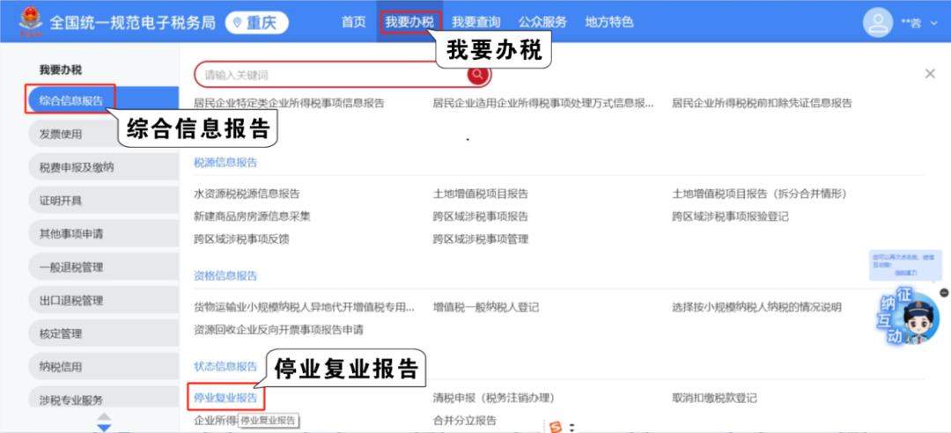Click the red search magnifier button

click(478, 74)
